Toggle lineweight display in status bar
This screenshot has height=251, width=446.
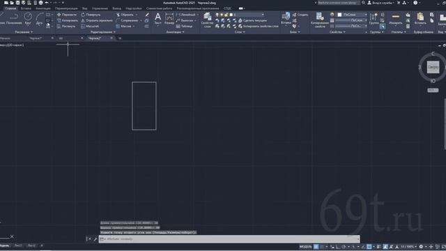(x=378, y=247)
